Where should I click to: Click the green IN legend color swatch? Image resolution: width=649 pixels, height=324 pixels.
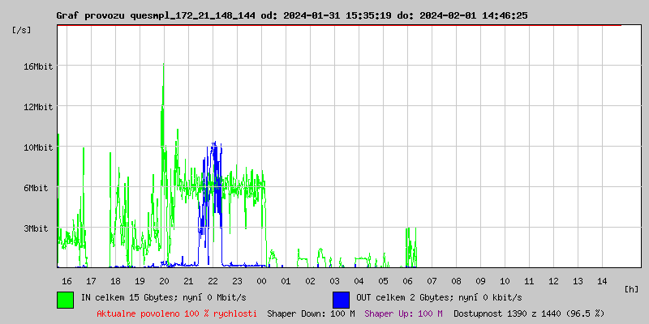[x=65, y=299]
